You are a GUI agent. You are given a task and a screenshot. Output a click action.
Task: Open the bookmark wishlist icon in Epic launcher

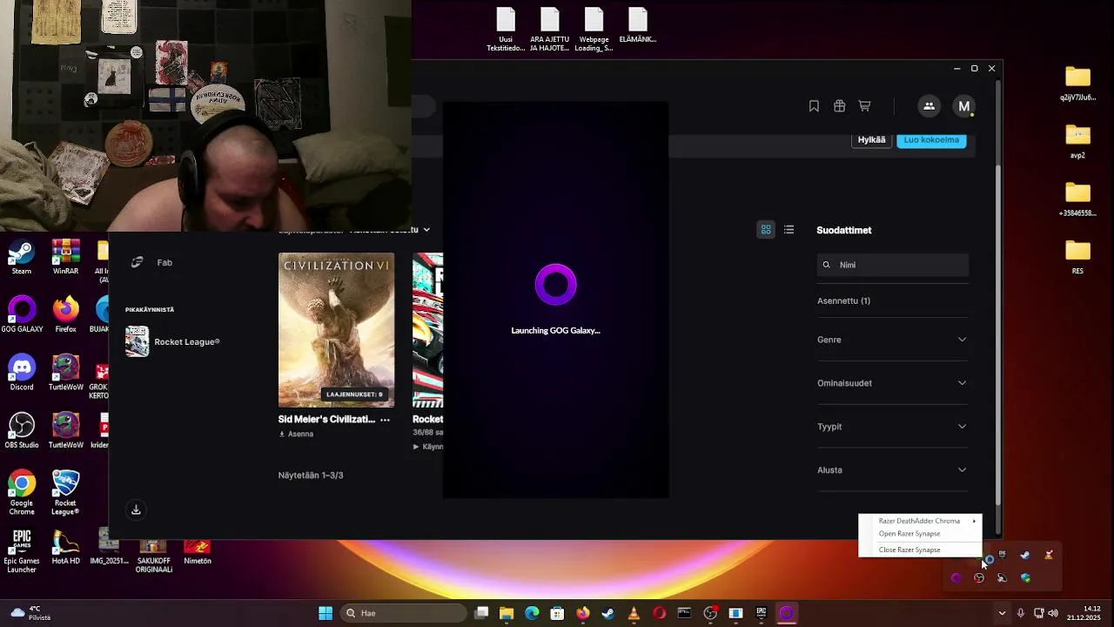[814, 106]
